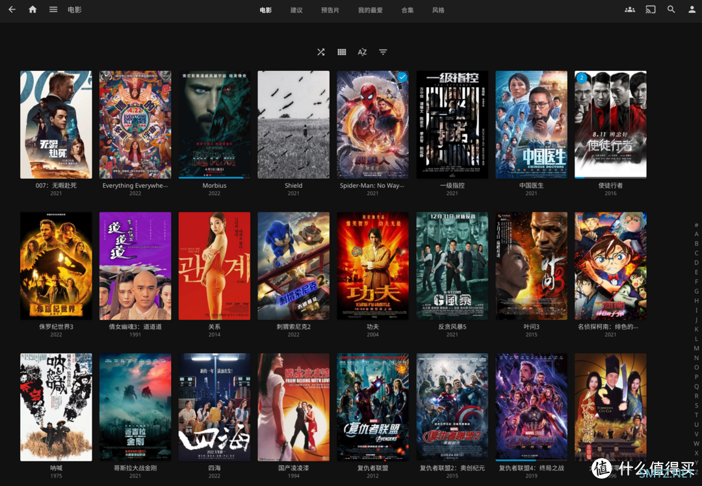
Task: Click the 哥斯拉大战金刚 title link
Action: pyautogui.click(x=135, y=468)
